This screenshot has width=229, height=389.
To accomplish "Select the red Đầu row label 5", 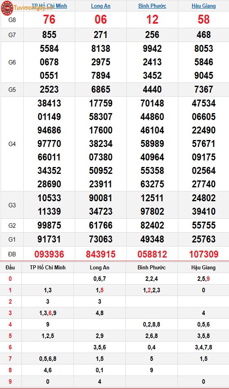I will coord(10,336).
